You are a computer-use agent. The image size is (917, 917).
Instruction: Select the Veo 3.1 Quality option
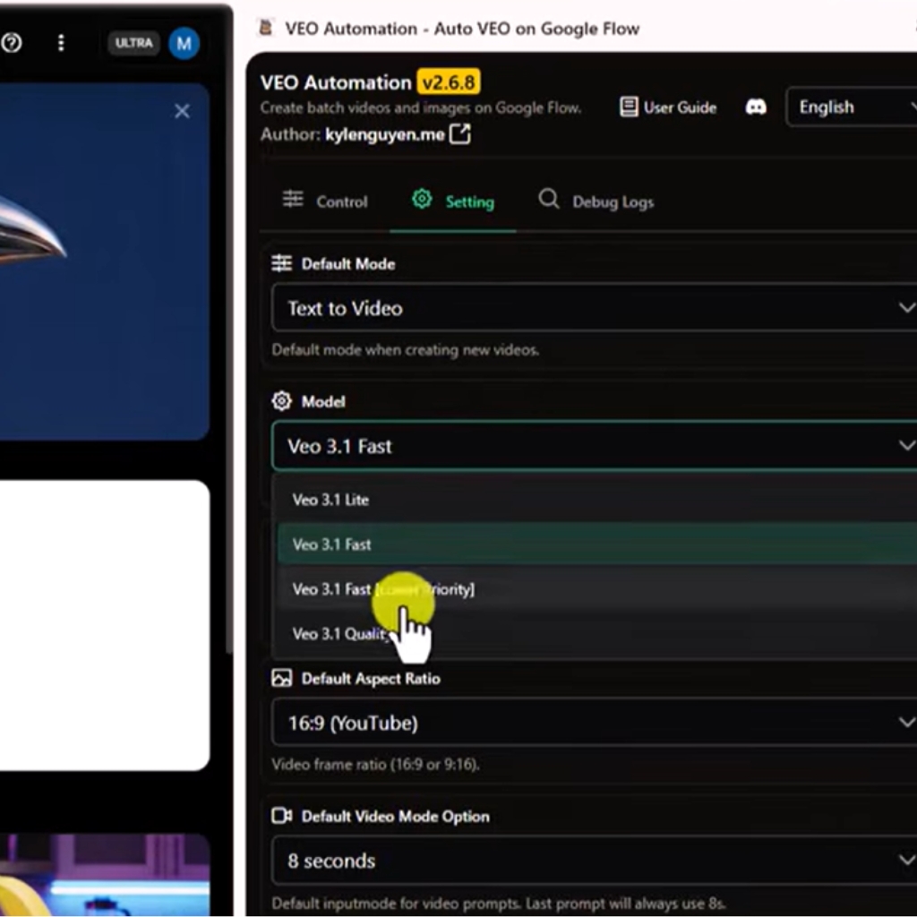click(x=597, y=634)
